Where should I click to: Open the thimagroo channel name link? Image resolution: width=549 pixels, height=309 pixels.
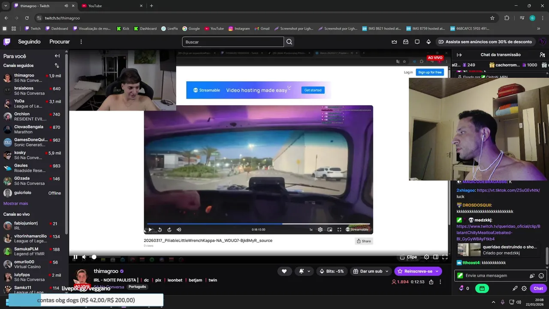click(106, 271)
